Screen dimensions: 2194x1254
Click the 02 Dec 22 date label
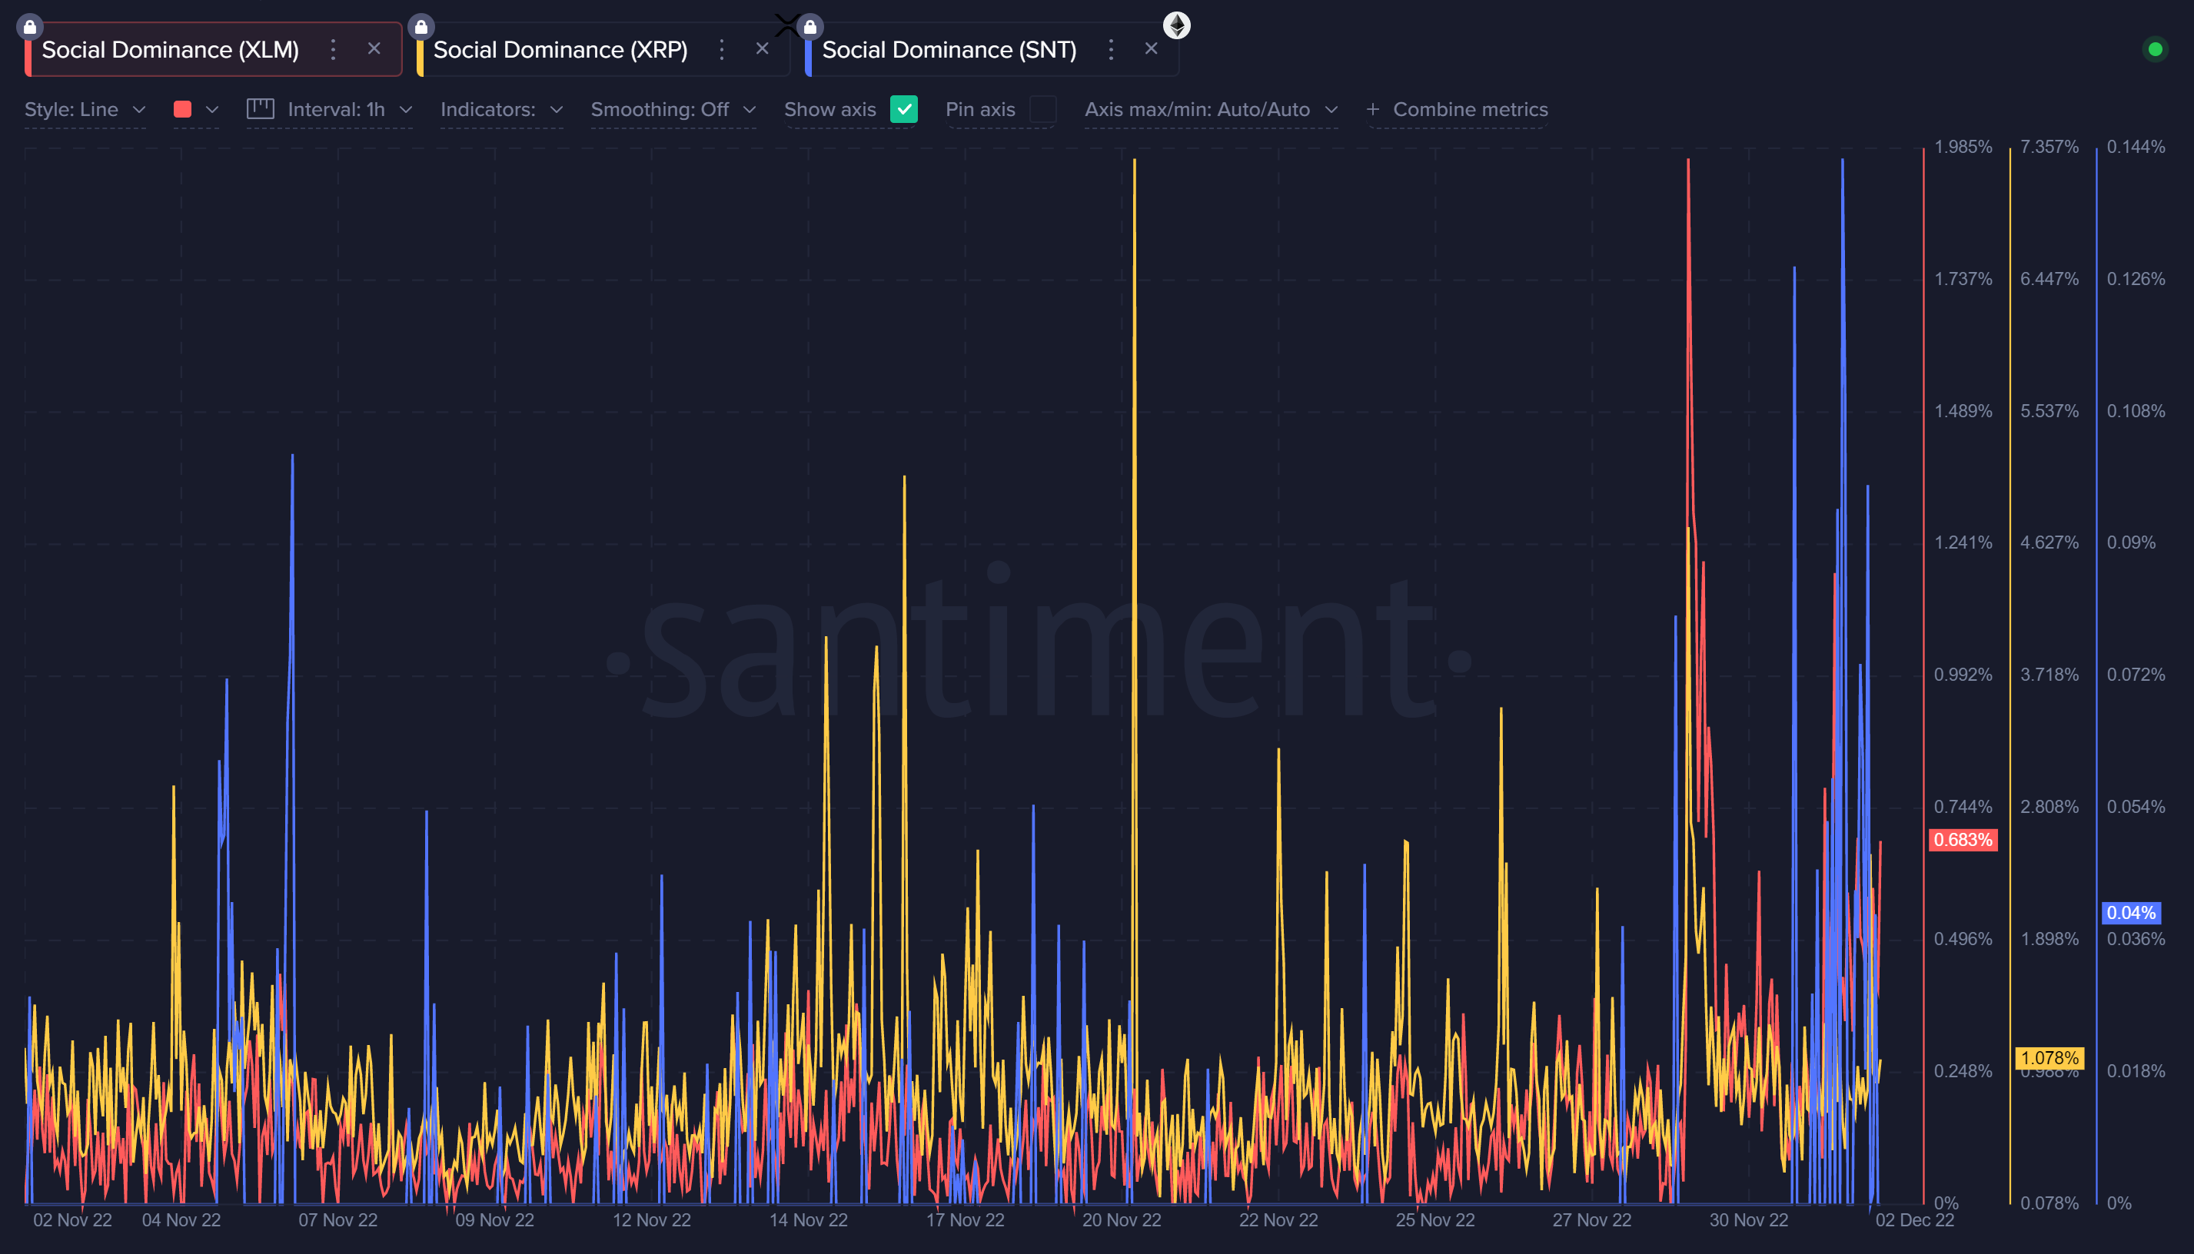[1914, 1219]
